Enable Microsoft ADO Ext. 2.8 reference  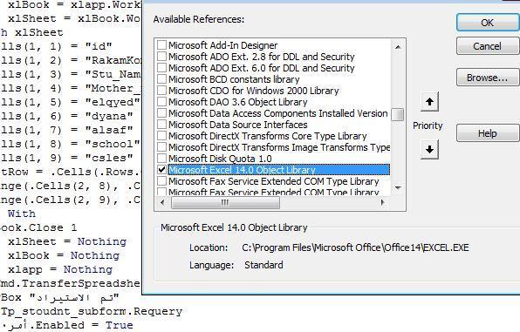tap(161, 56)
